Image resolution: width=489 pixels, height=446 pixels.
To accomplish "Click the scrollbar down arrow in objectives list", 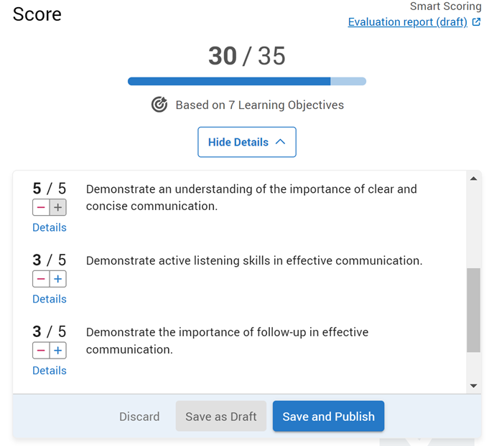I will point(473,386).
